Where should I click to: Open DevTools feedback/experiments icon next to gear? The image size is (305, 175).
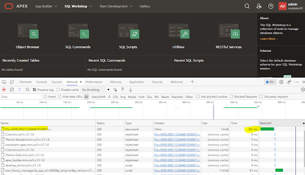(289, 82)
